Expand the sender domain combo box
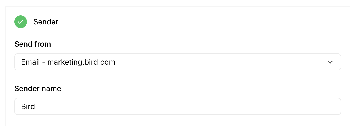Image resolution: width=355 pixels, height=126 pixels. tap(177, 62)
